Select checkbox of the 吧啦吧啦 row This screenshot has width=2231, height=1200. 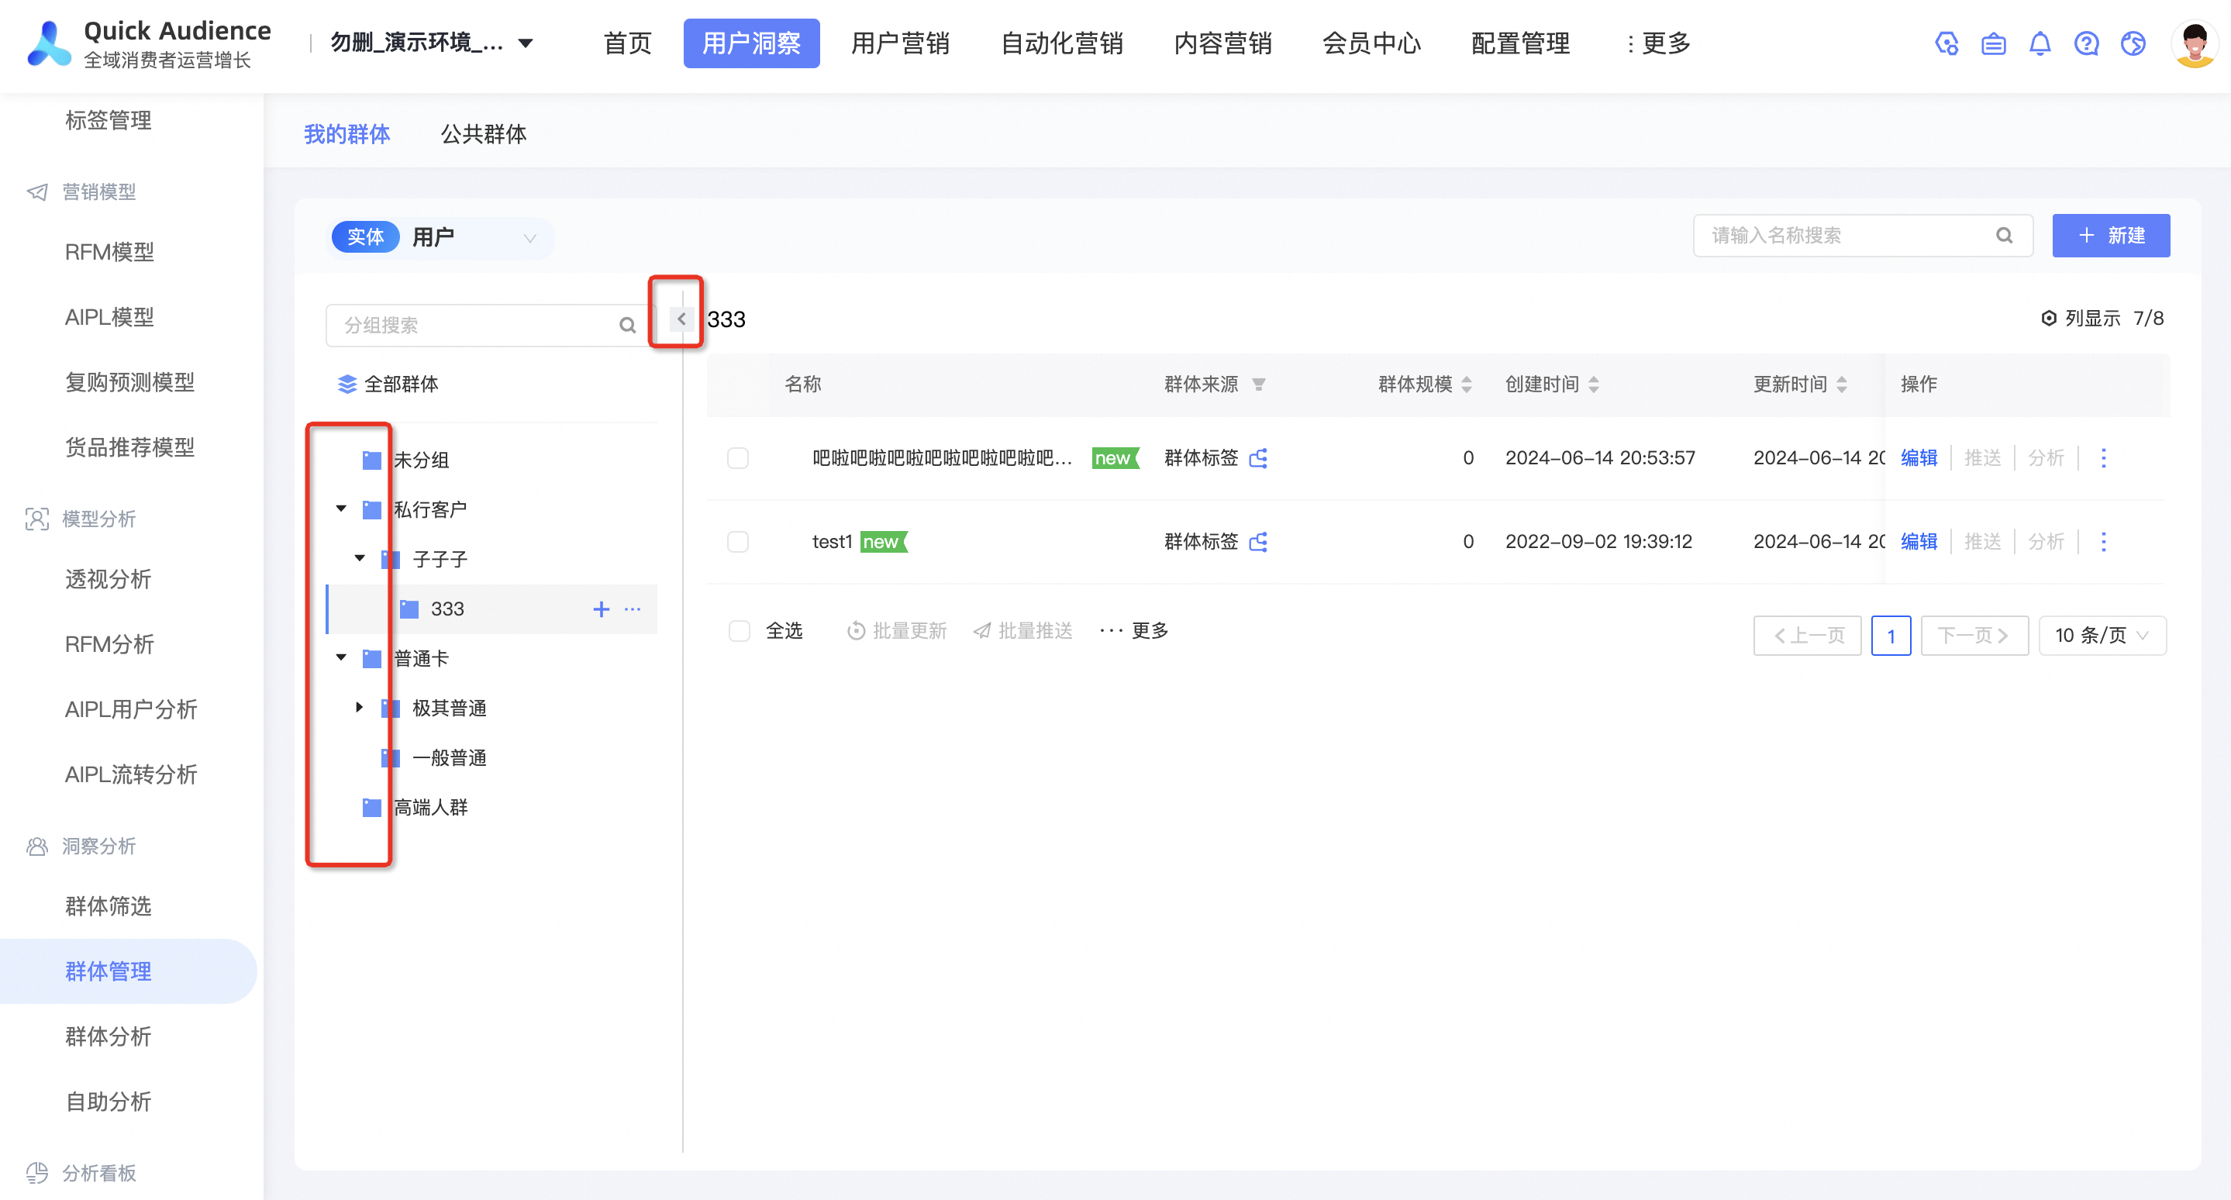(738, 458)
